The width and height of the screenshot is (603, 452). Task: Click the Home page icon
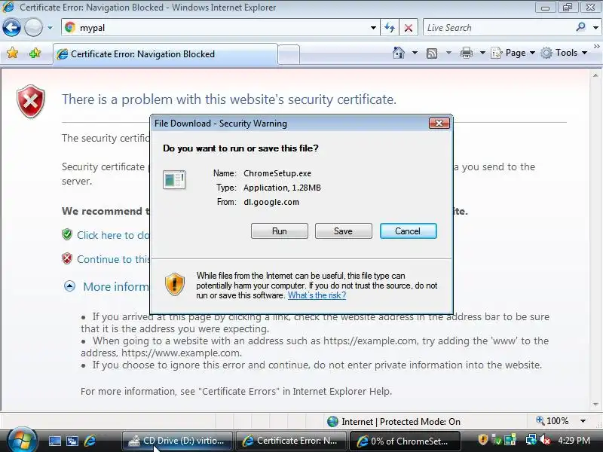click(x=399, y=53)
